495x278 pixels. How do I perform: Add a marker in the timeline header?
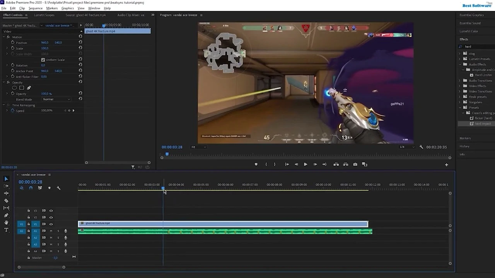(x=49, y=188)
